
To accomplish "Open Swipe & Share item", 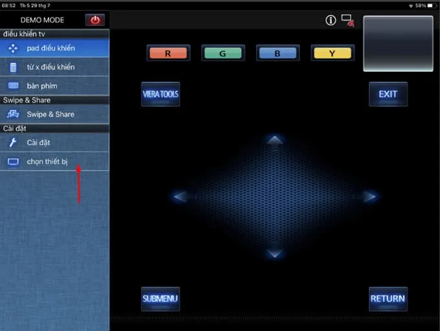I will (x=54, y=115).
